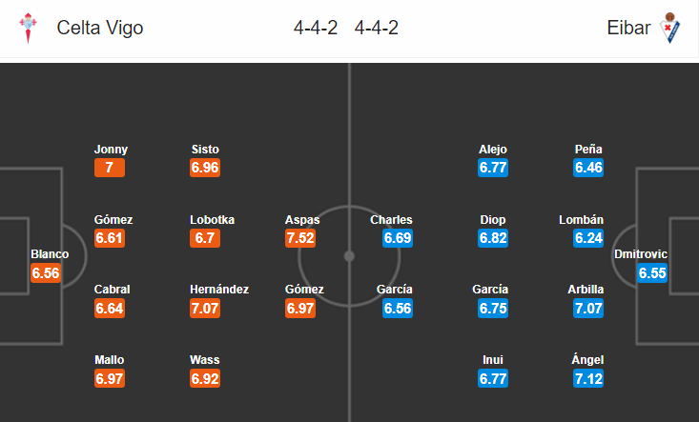Select Blanco goalkeeper rating 6.56
Viewport: 699px width, 422px height.
[46, 272]
